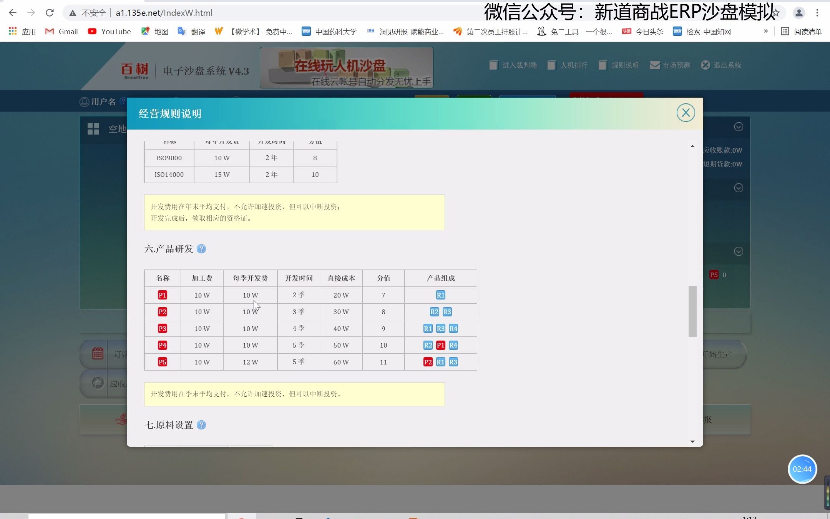Click the help icon beside 七.原料设置

[202, 425]
